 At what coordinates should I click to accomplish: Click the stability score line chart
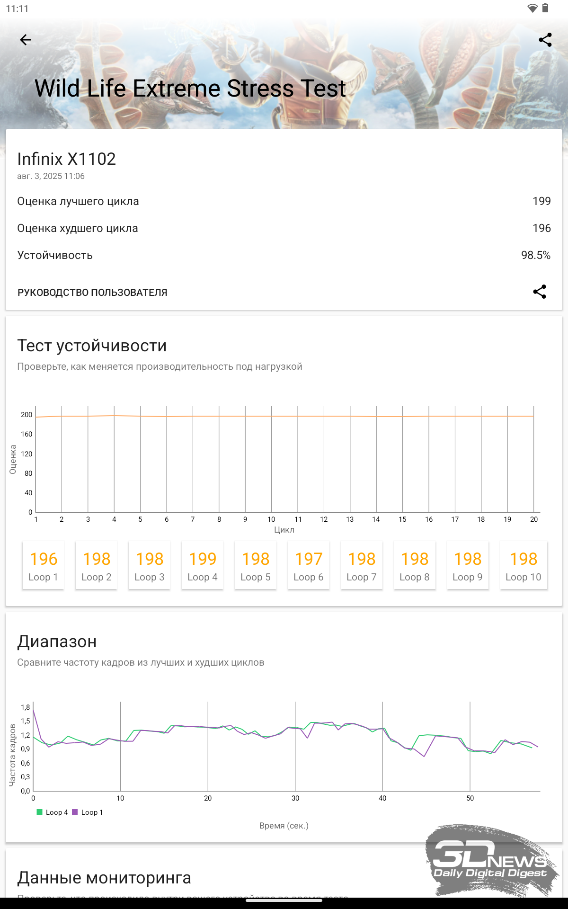[x=284, y=464]
